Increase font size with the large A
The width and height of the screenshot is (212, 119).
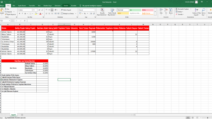(x=39, y=10)
